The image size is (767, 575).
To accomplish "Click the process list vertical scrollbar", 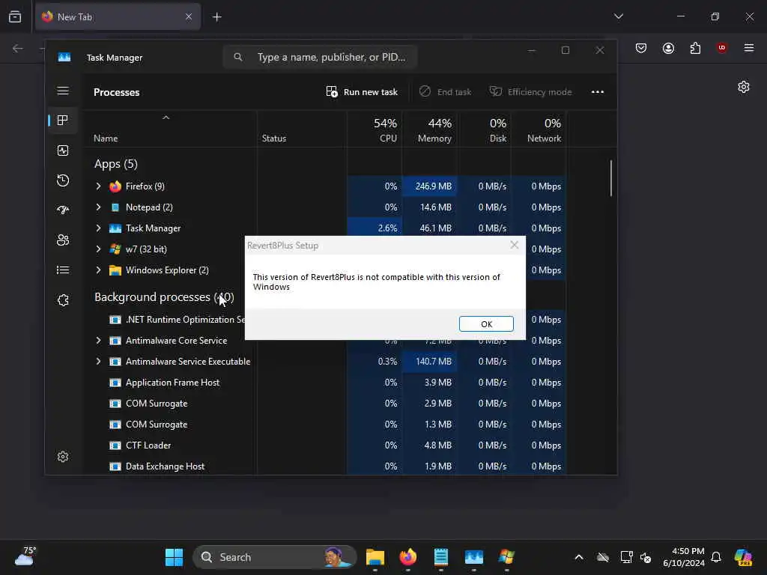I will point(611,178).
